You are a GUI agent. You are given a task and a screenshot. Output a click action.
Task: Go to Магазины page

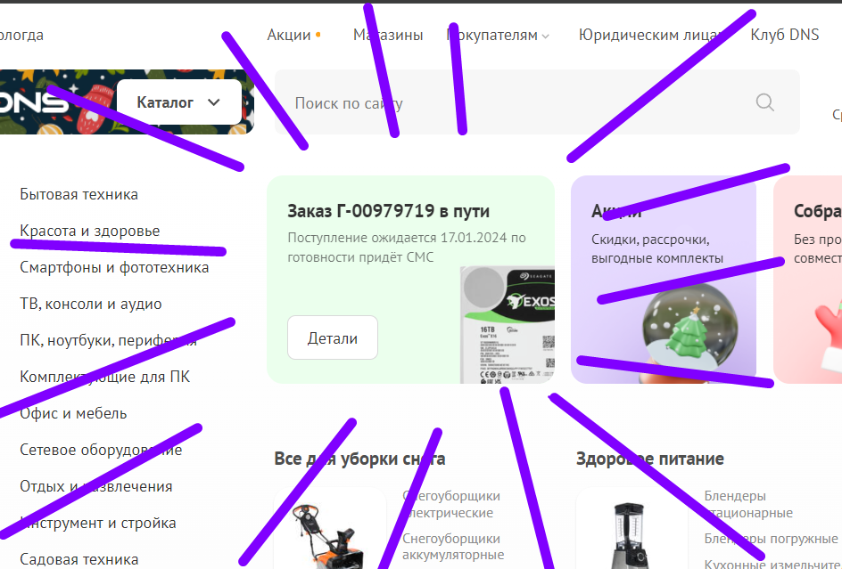388,35
